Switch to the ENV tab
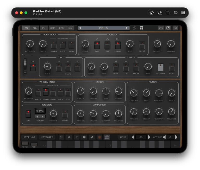The width and height of the screenshot is (200, 170). pos(35,28)
